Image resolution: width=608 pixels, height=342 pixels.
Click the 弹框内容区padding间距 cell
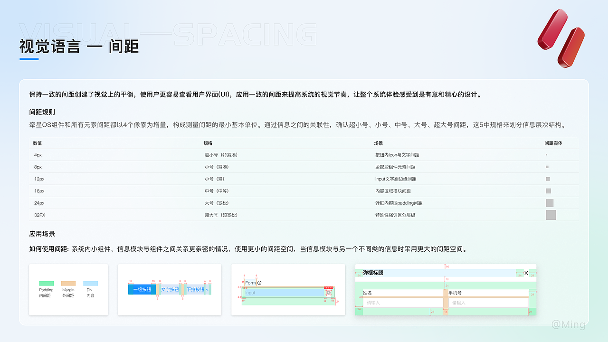coord(399,203)
